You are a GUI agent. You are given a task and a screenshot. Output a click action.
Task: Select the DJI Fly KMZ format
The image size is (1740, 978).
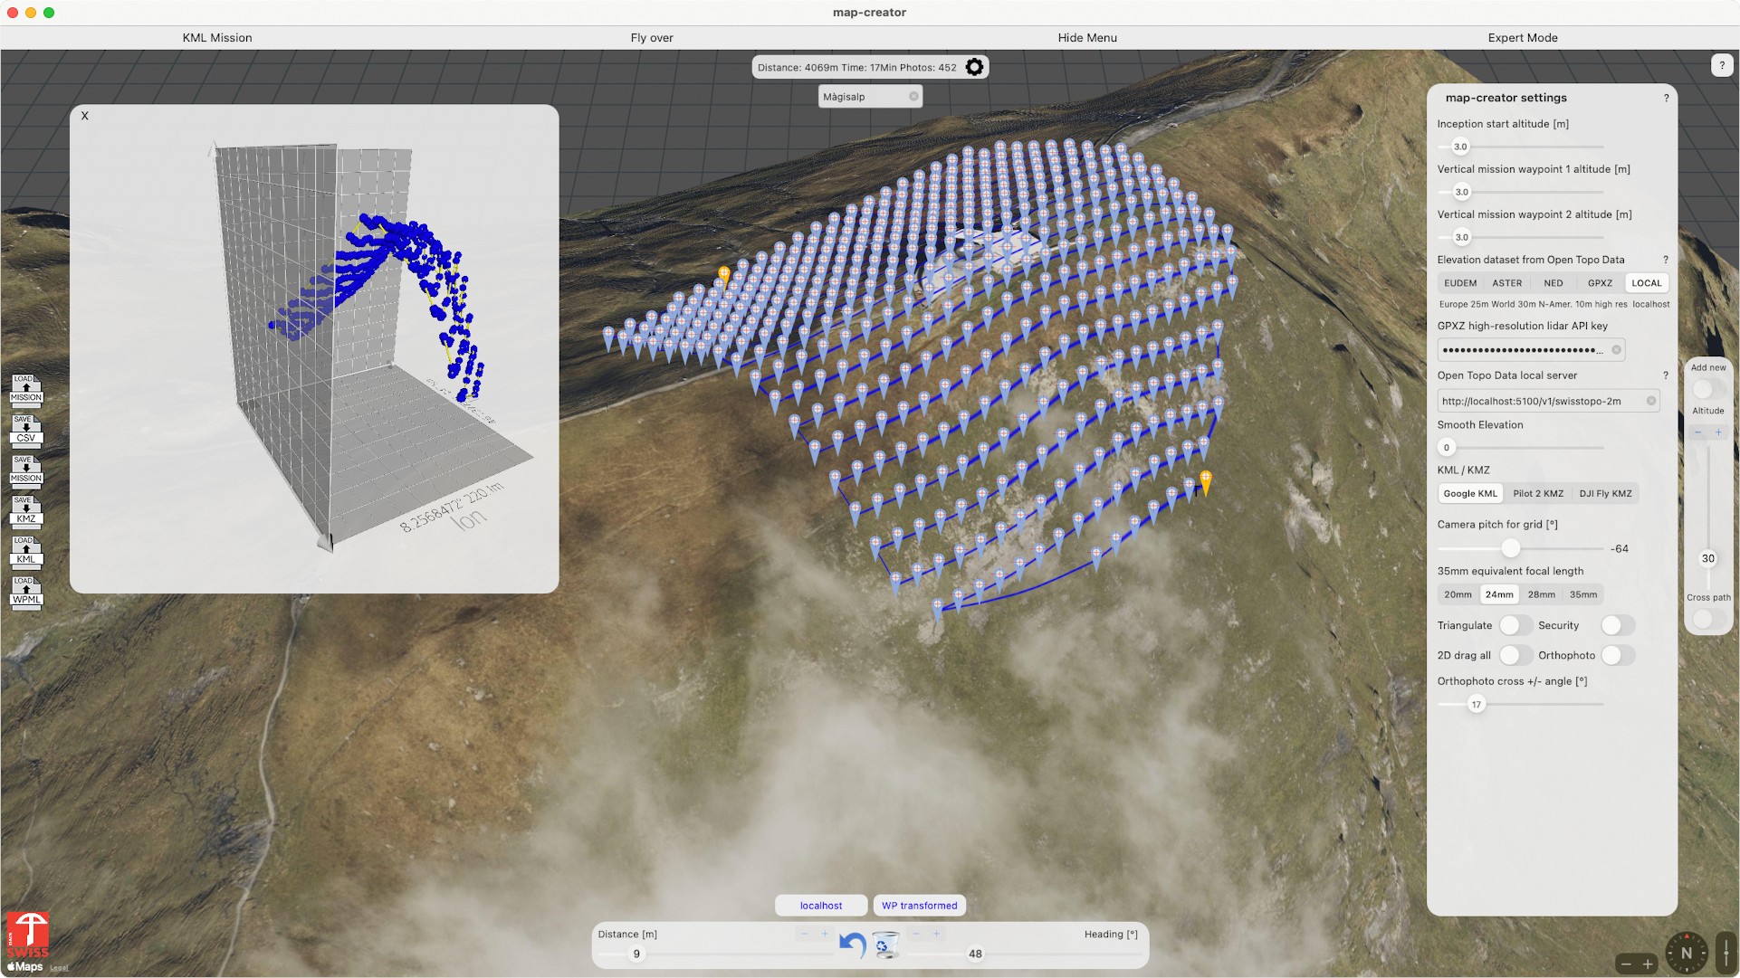[1605, 493]
